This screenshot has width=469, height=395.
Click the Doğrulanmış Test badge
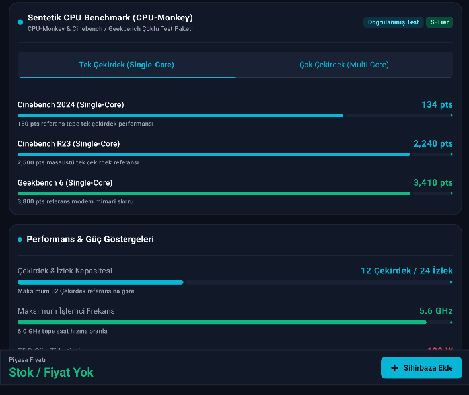[x=393, y=22]
